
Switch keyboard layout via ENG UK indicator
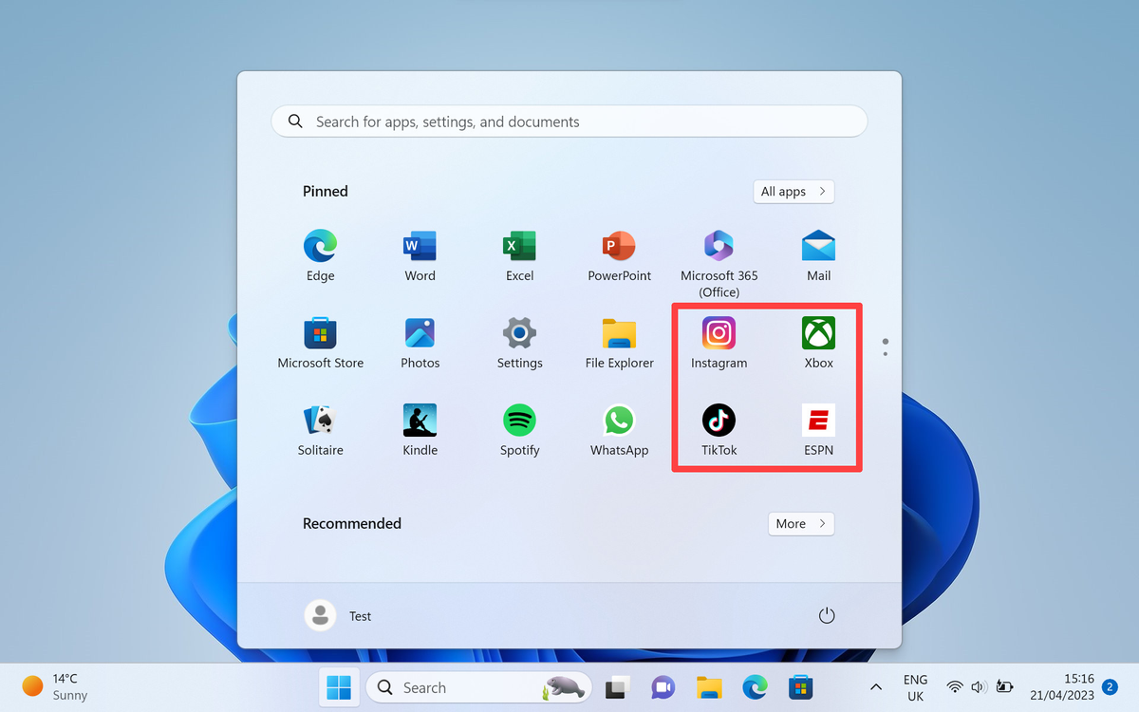click(x=915, y=686)
